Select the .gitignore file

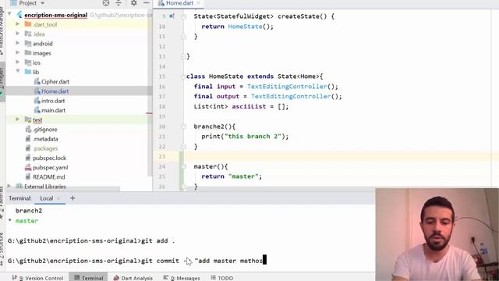click(45, 130)
